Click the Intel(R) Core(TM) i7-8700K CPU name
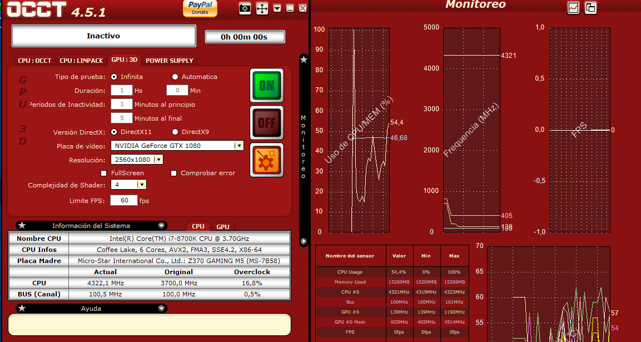 [179, 239]
